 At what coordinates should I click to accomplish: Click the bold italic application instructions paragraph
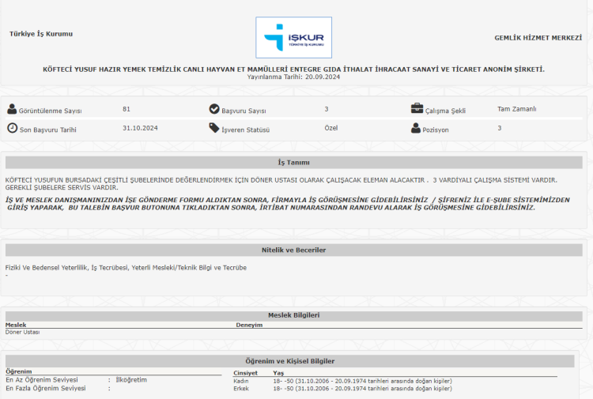pos(287,204)
